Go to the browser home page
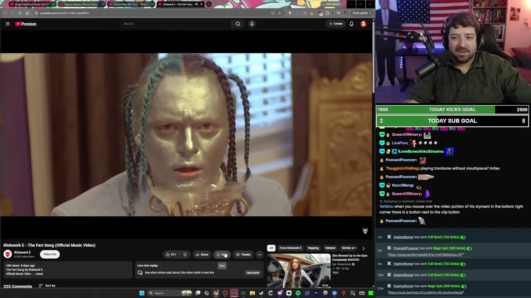This screenshot has width=531, height=298. (x=27, y=13)
